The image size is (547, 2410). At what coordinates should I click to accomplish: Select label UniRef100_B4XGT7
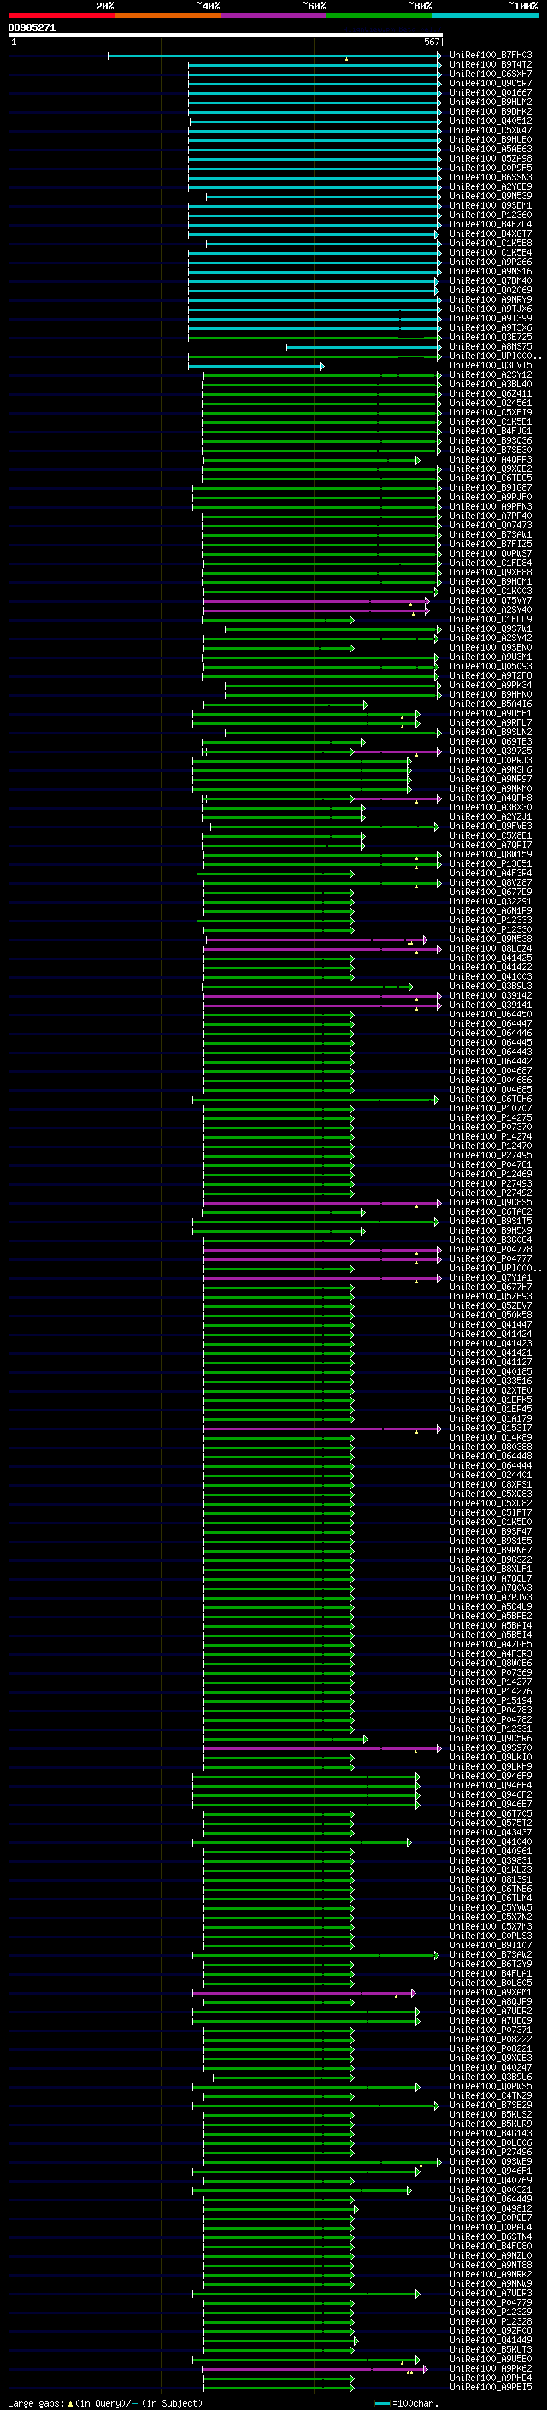[491, 234]
